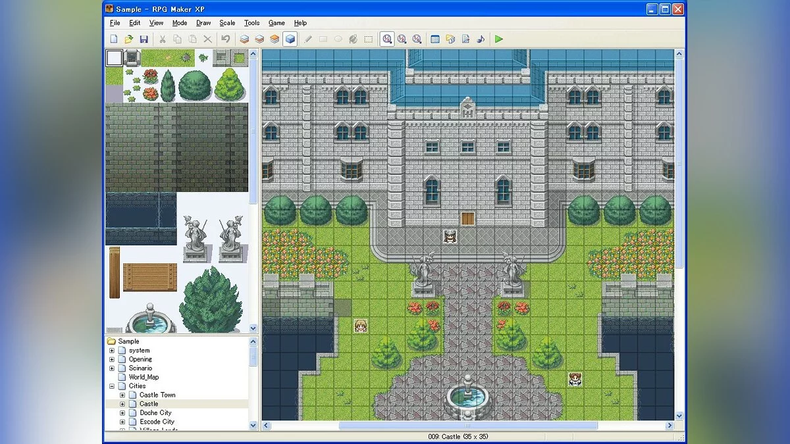Viewport: 790px width, 444px height.
Task: Open the Game menu
Action: click(276, 23)
